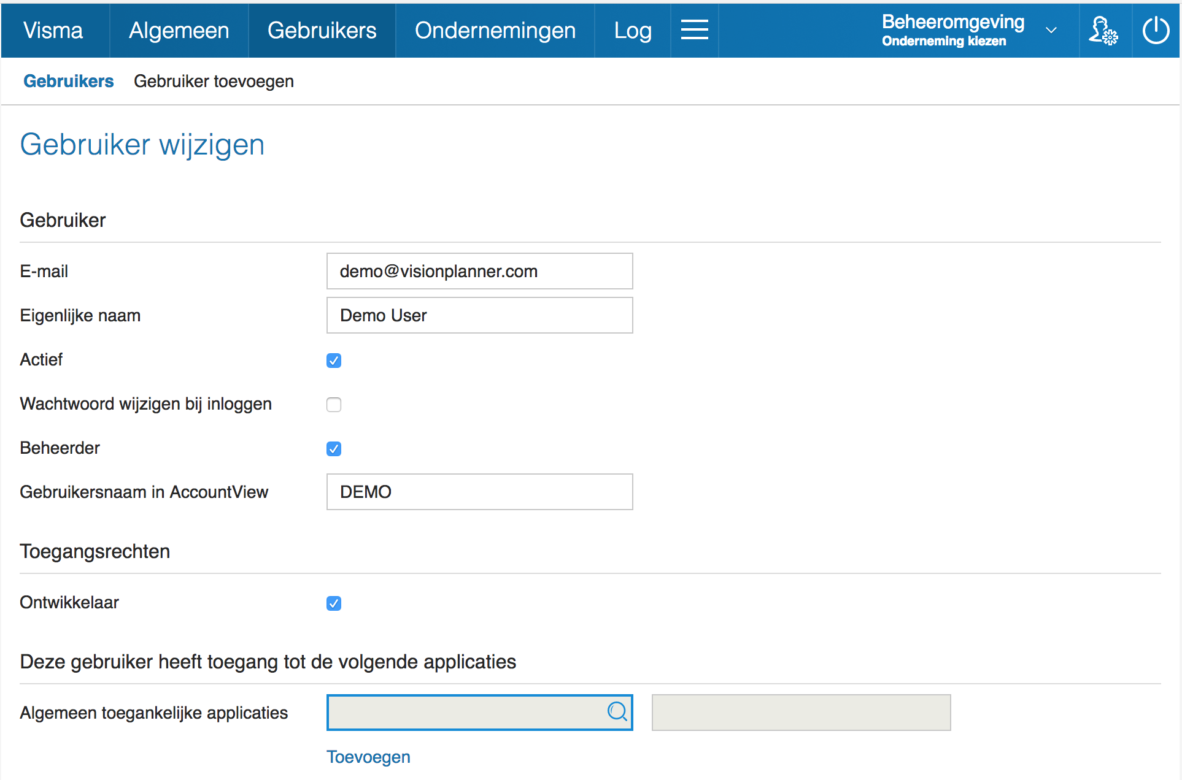Focus the E-mail input field

tap(479, 271)
